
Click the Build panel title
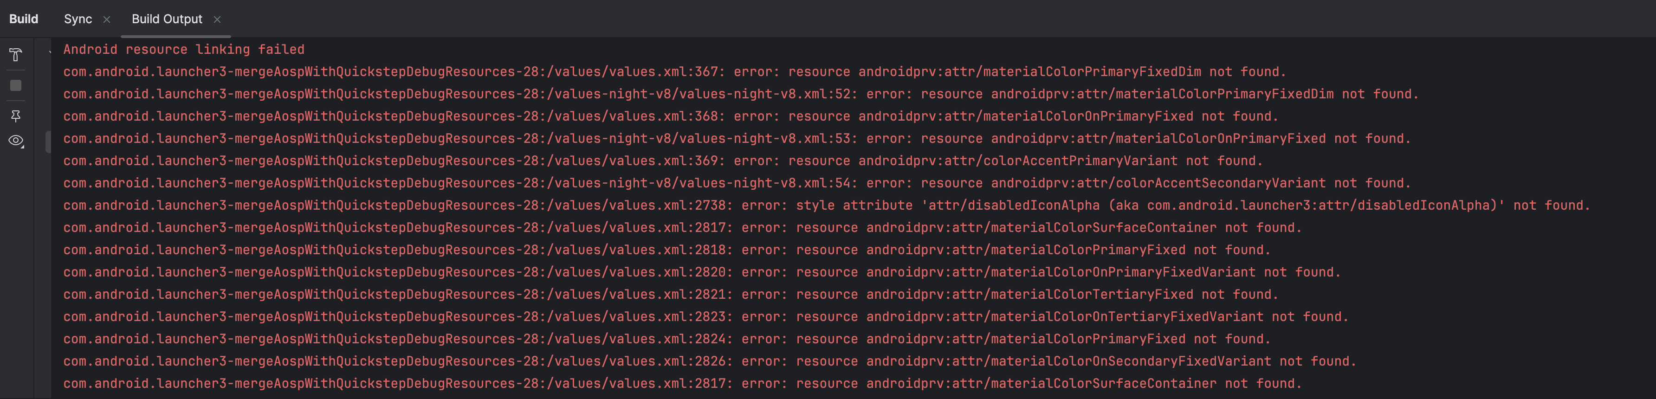click(24, 19)
